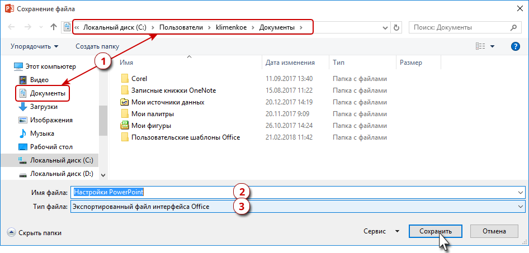This screenshot has width=529, height=253.
Task: Click date 21.02.2018 11:42 cell
Action: click(x=289, y=137)
